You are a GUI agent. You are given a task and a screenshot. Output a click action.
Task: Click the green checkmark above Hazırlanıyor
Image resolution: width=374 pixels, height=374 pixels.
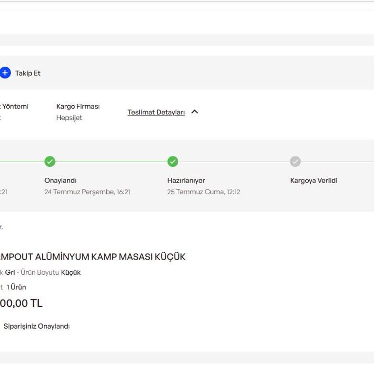point(173,162)
